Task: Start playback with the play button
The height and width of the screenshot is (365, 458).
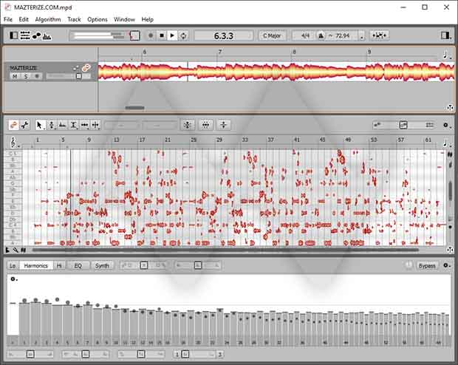Action: point(172,35)
